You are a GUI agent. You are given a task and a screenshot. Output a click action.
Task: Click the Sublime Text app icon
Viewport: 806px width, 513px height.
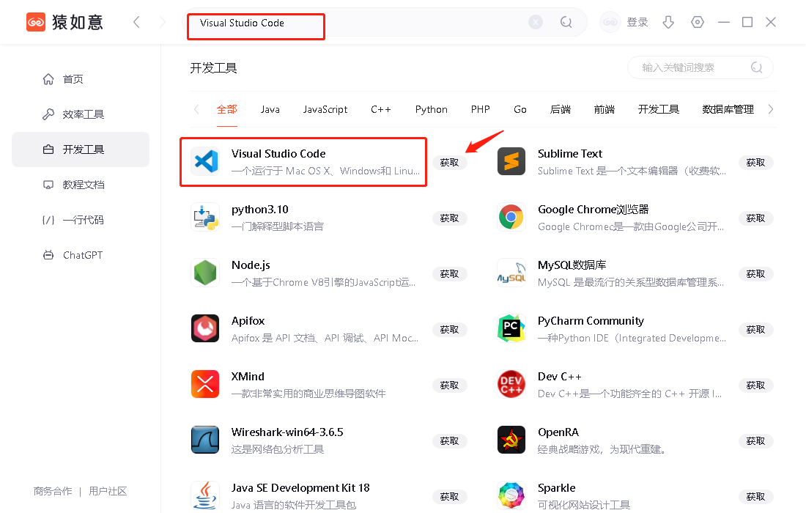point(511,161)
